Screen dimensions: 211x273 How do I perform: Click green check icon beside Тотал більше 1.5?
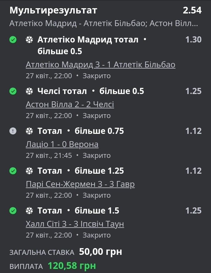pos(13,211)
